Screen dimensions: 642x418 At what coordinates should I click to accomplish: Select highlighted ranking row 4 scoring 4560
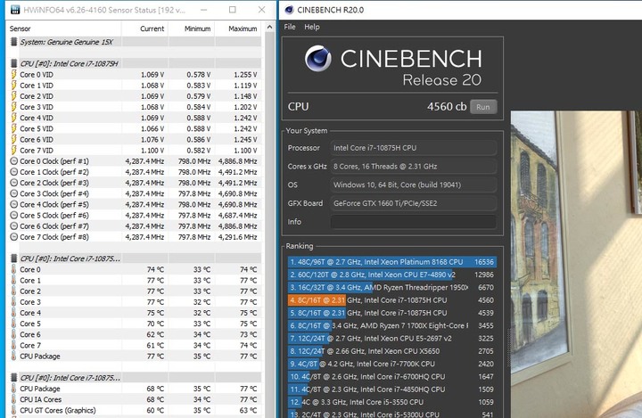(x=391, y=300)
